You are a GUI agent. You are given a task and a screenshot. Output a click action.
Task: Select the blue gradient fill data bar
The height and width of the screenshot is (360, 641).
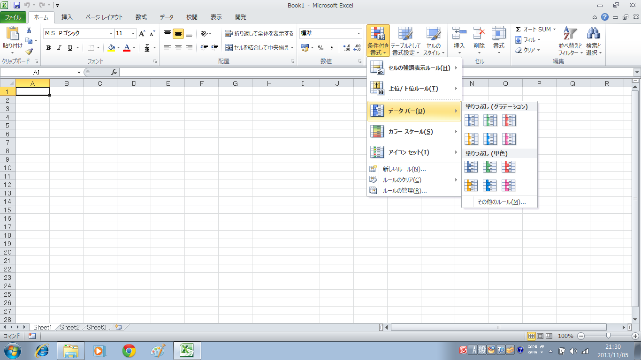pyautogui.click(x=471, y=120)
